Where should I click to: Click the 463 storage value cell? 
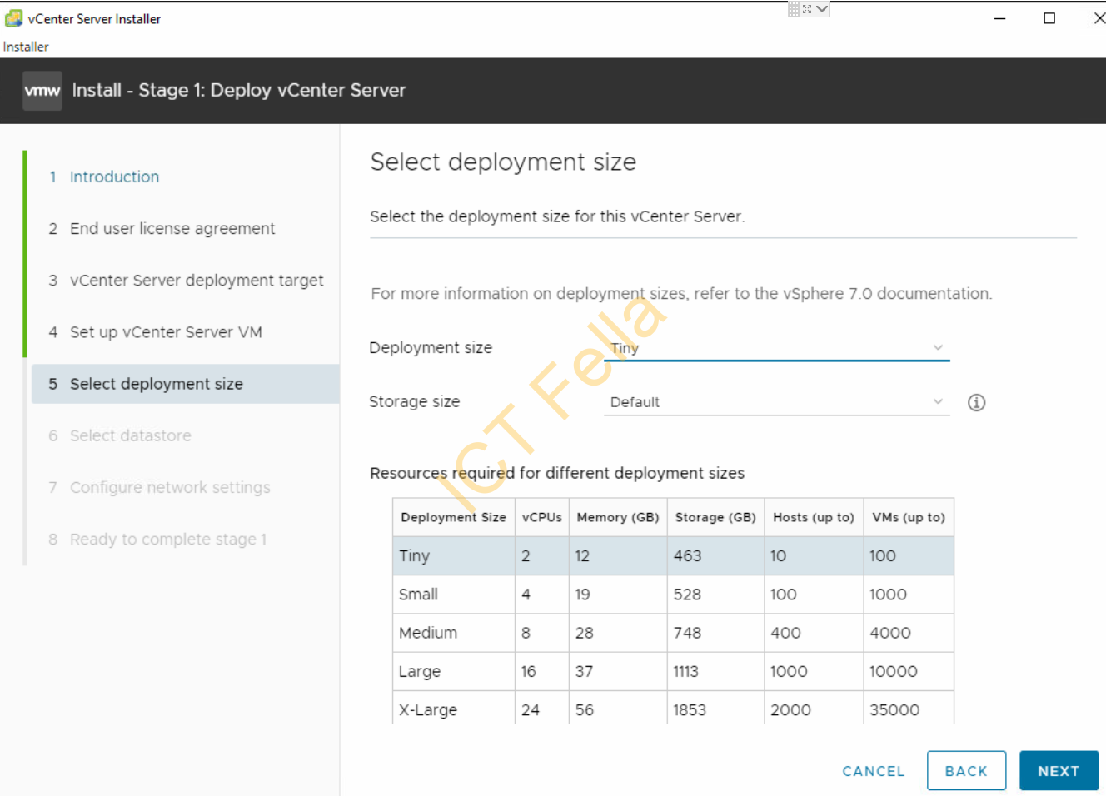click(x=715, y=556)
